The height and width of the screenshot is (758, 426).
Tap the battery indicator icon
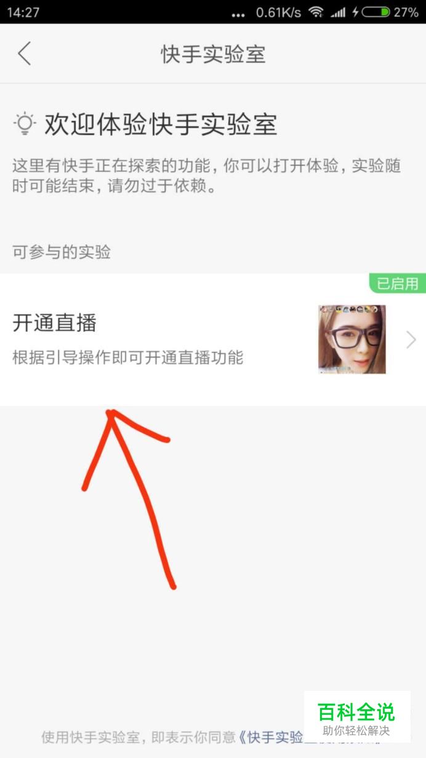pos(376,12)
